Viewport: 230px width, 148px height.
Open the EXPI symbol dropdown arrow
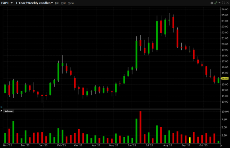12,3
